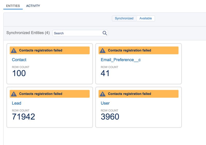This screenshot has height=145, width=206.
Task: Open the Contact entity link
Action: click(x=19, y=60)
